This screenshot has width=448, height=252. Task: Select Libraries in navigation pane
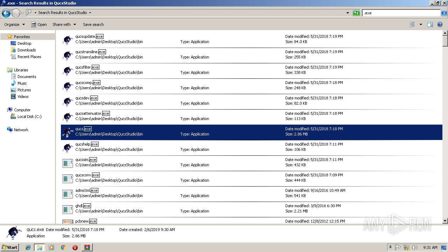click(x=21, y=70)
